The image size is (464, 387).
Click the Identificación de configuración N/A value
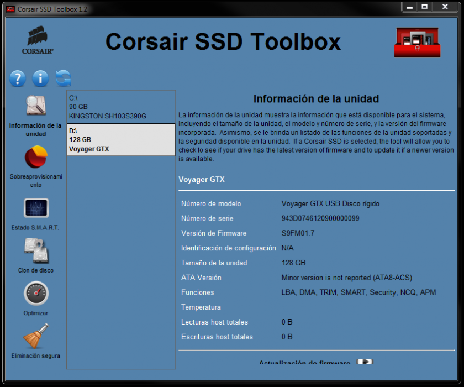(x=287, y=248)
